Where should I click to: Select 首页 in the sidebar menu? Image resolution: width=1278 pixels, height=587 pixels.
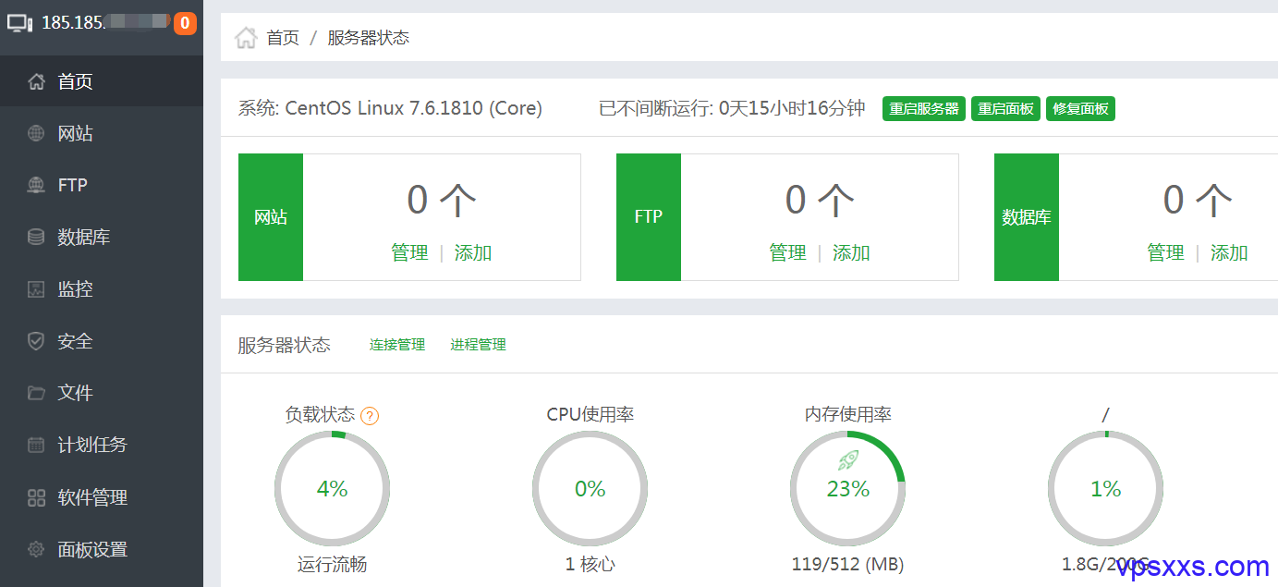[x=102, y=81]
